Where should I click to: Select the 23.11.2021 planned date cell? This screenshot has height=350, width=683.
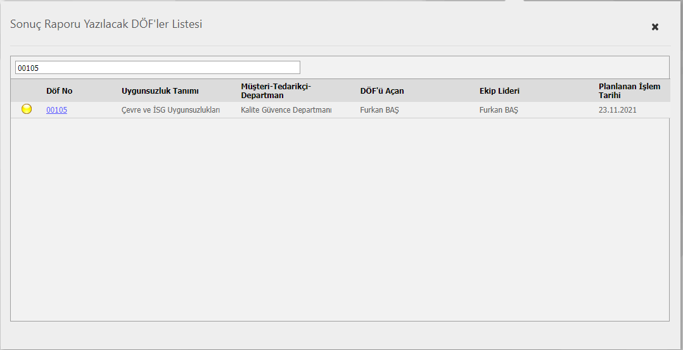(x=617, y=110)
